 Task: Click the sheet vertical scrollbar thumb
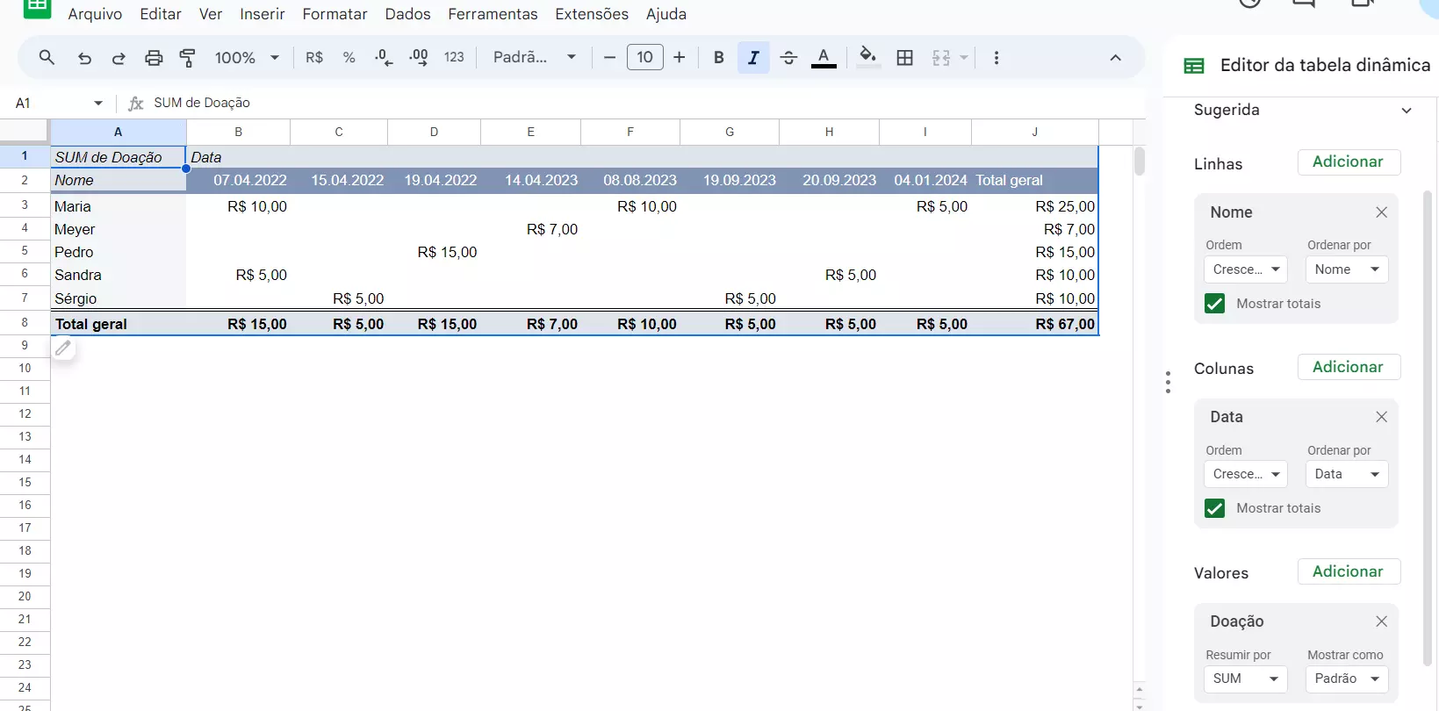tap(1139, 162)
